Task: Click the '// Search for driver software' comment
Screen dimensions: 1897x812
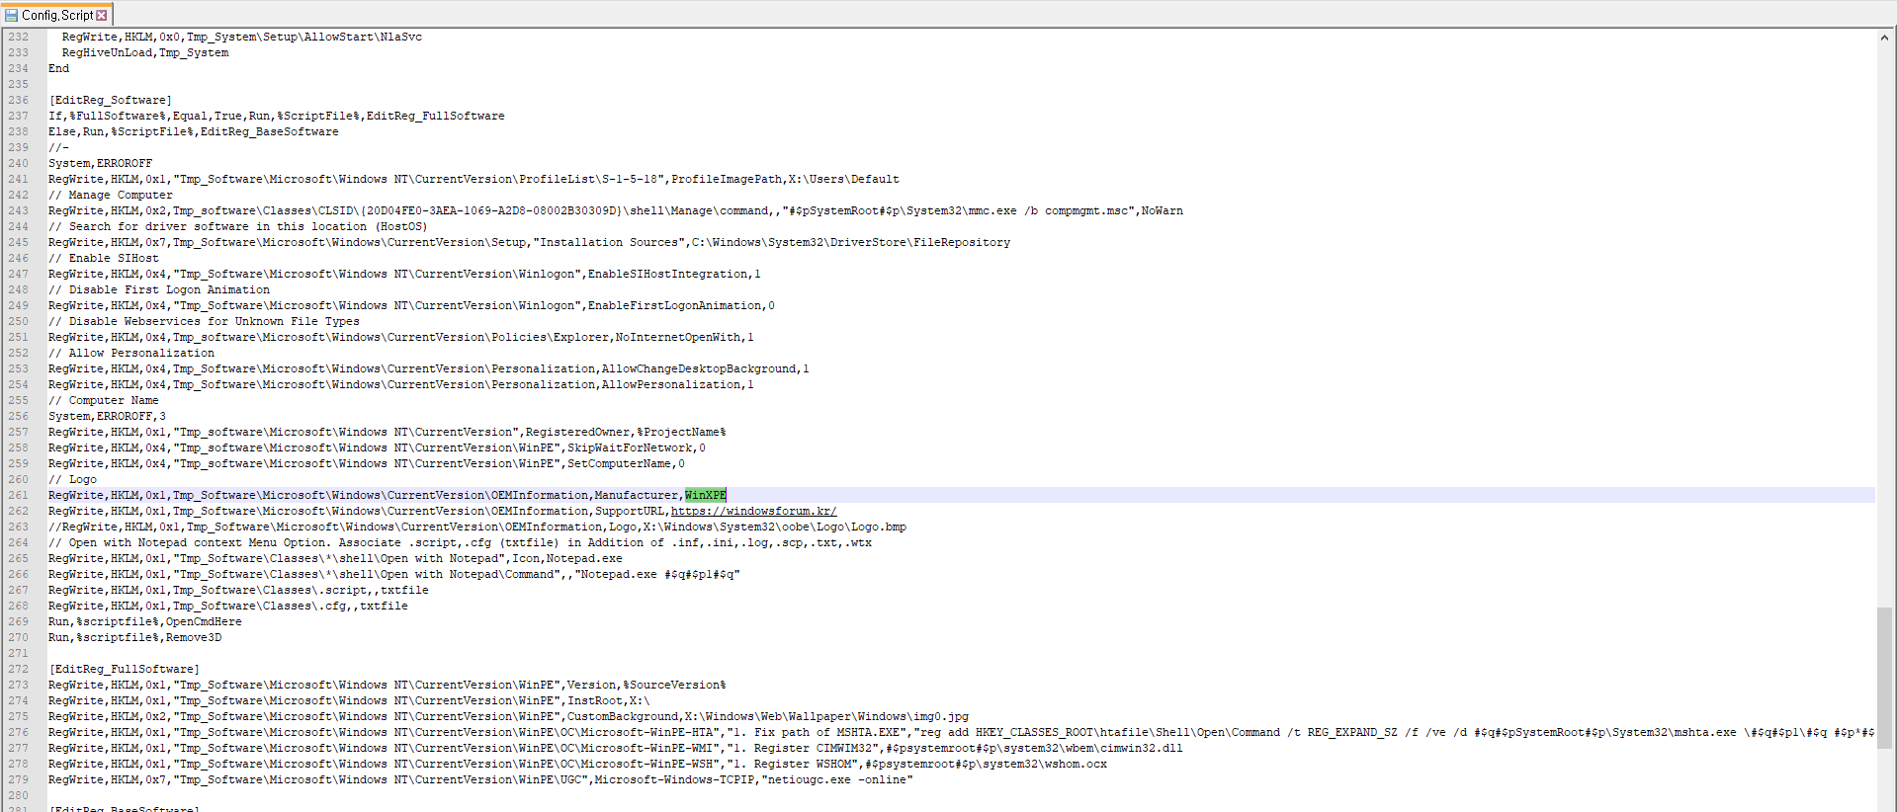Action: coord(237,226)
